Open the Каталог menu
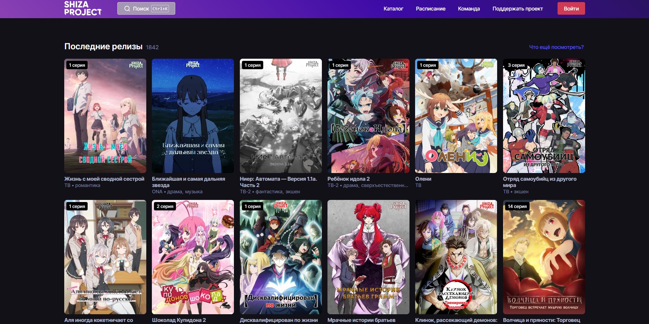The width and height of the screenshot is (649, 324). (x=393, y=9)
